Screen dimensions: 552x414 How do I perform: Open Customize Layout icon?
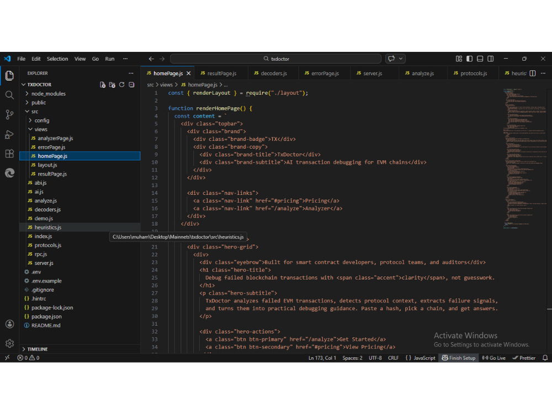459,59
